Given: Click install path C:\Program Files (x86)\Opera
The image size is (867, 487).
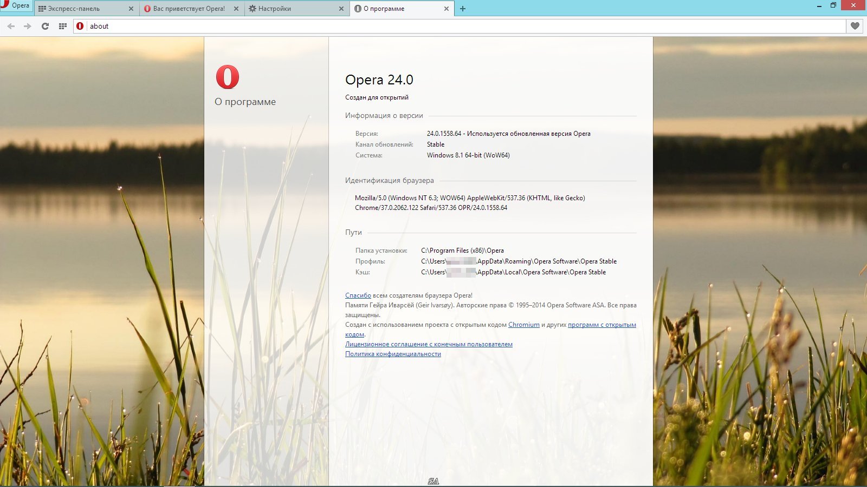Looking at the screenshot, I should pyautogui.click(x=462, y=251).
